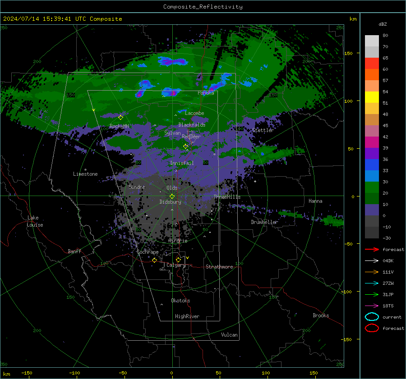Screen dimensions: 406x379
Task: Click the dBZ legend heading
Action: (x=383, y=24)
